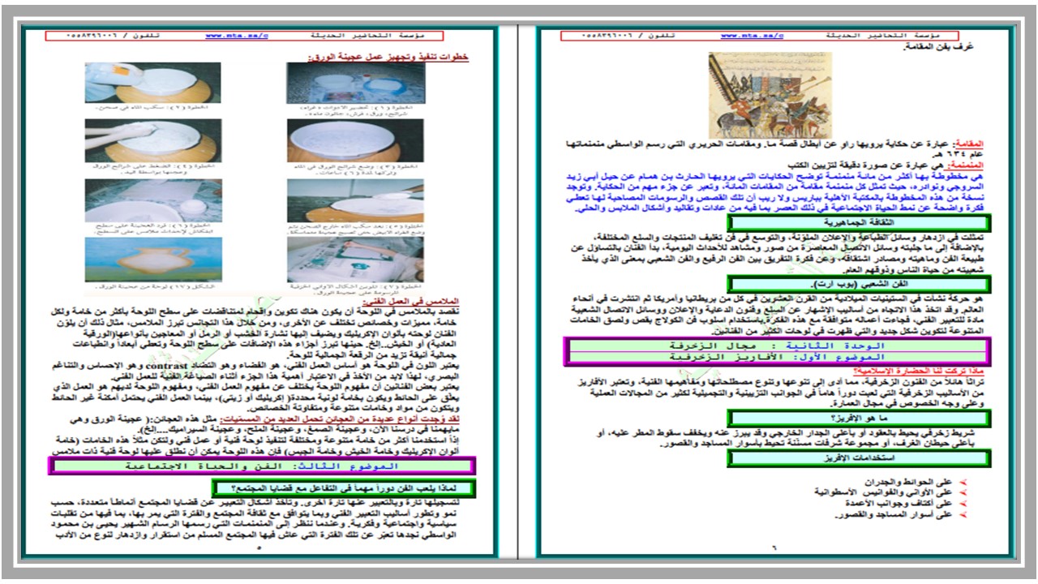Viewport: 1038px width, 584px height.
Task: Click the step 6 photo spreading paste on surface
Action: click(x=152, y=200)
